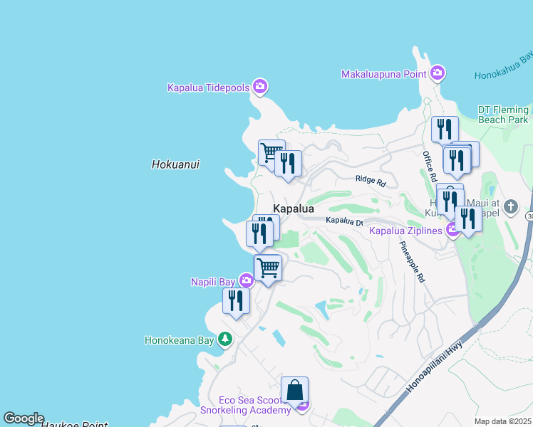Click the Napili Bay text label
This screenshot has height=427, width=533.
[x=213, y=282]
